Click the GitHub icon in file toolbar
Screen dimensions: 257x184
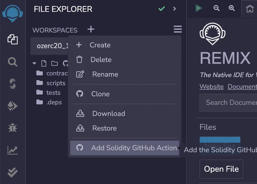[65, 63]
